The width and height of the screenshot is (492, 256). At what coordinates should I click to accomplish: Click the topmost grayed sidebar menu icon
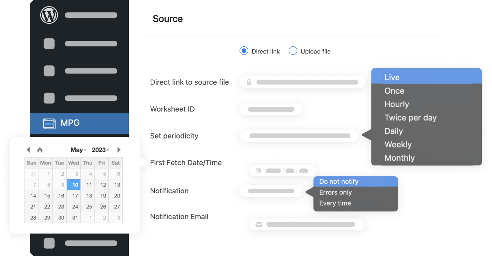[x=49, y=44]
